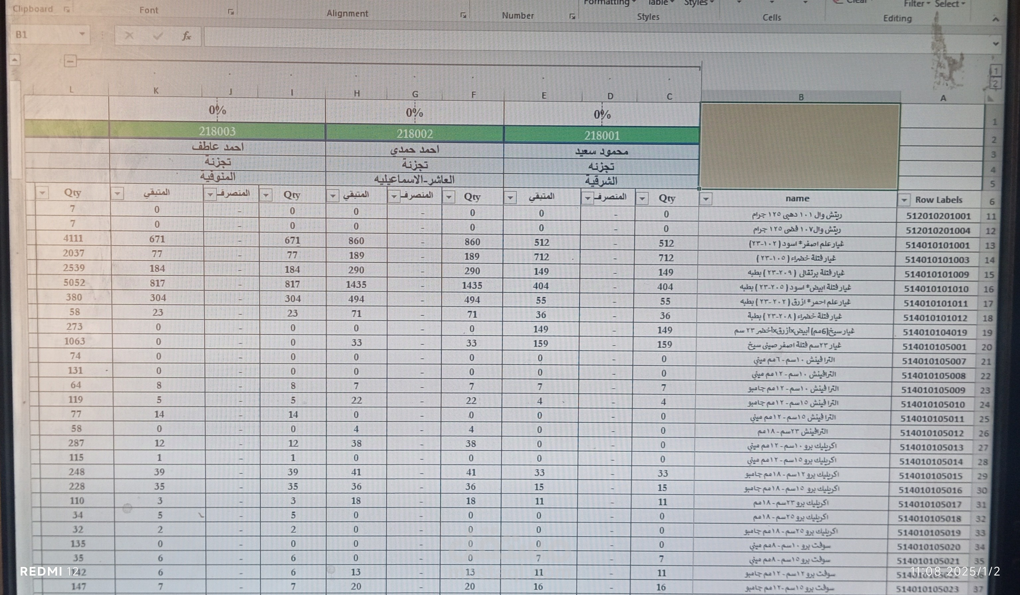Select the green 218002 header cell
The image size is (1020, 595).
tap(415, 133)
